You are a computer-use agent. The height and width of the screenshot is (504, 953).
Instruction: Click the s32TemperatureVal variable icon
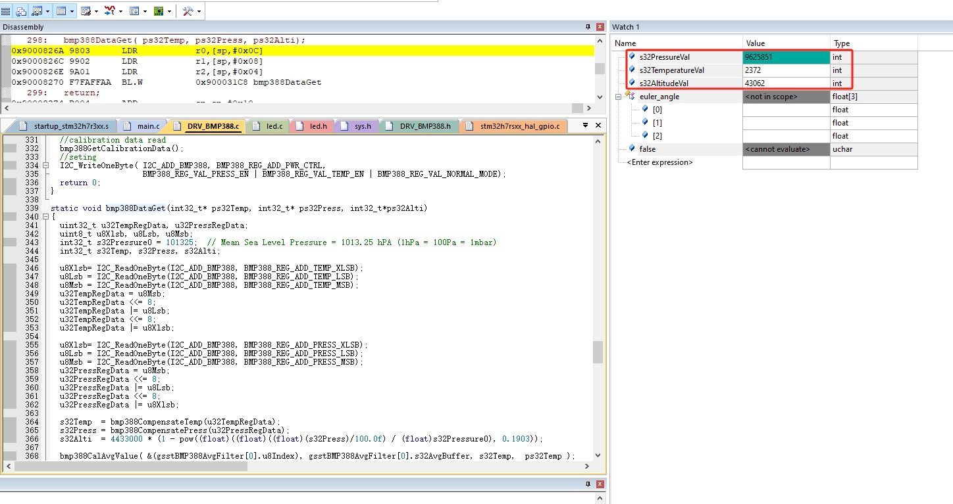632,70
